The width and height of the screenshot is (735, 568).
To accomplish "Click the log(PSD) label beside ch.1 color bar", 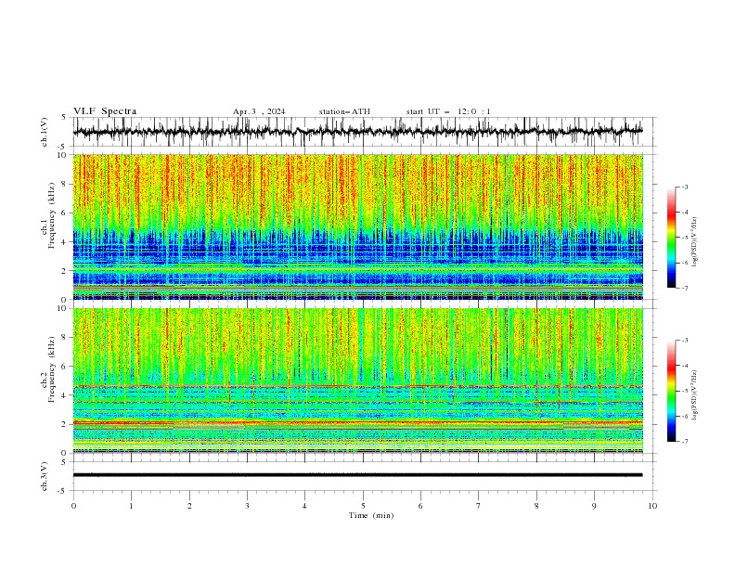I will click(695, 242).
